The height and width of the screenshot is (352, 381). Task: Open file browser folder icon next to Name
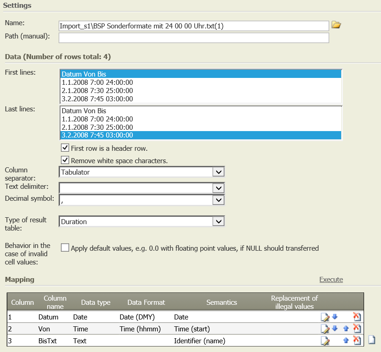pyautogui.click(x=336, y=25)
